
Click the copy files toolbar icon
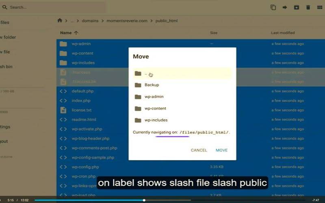273,7
